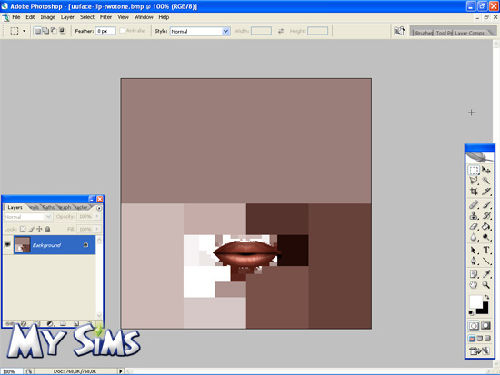Image resolution: width=500 pixels, height=375 pixels.
Task: Select the Magic Wand tool
Action: coord(486,181)
